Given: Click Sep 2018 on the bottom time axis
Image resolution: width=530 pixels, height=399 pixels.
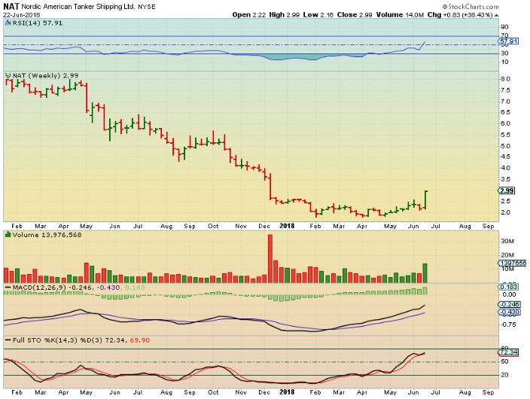Looking at the screenshot, I should click(x=488, y=392).
